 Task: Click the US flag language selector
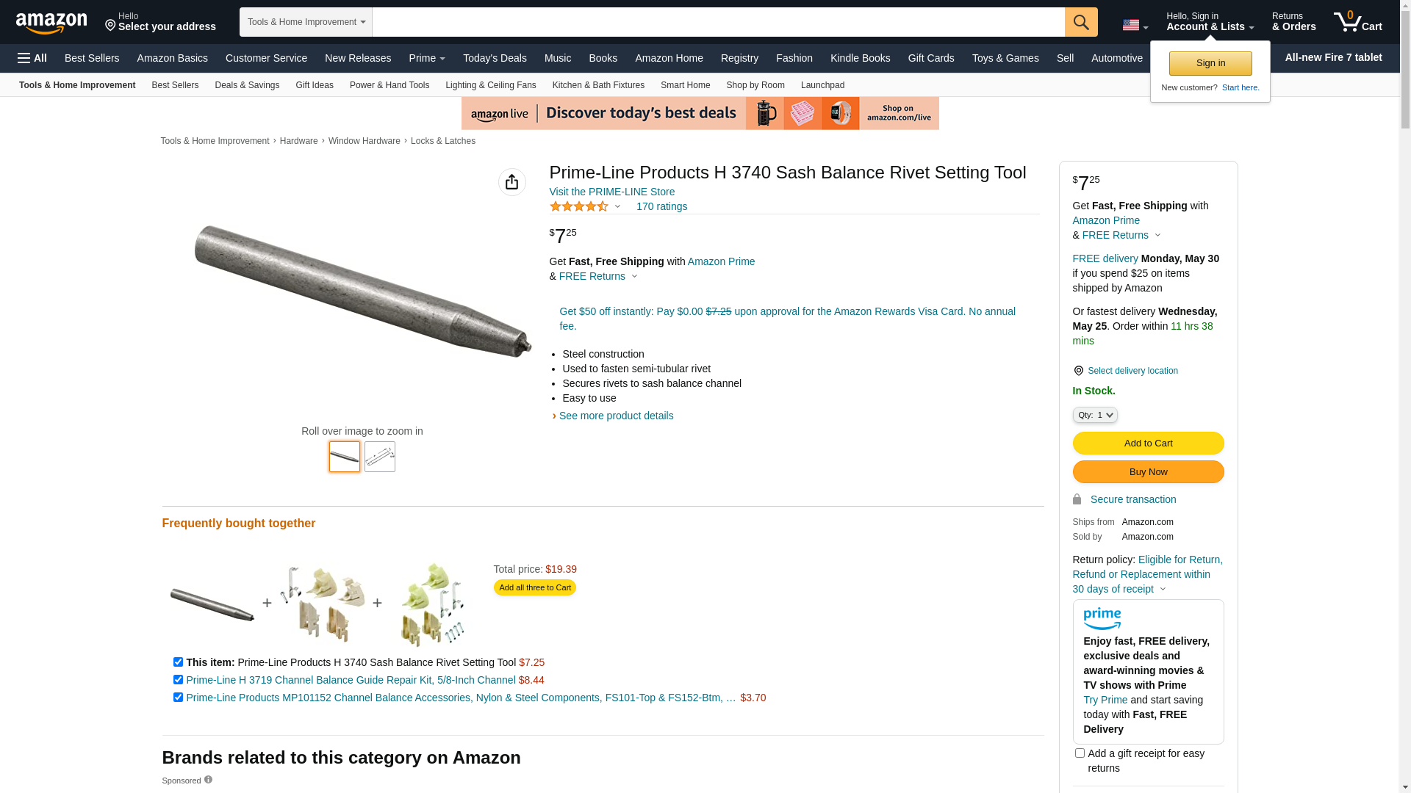point(1135,25)
